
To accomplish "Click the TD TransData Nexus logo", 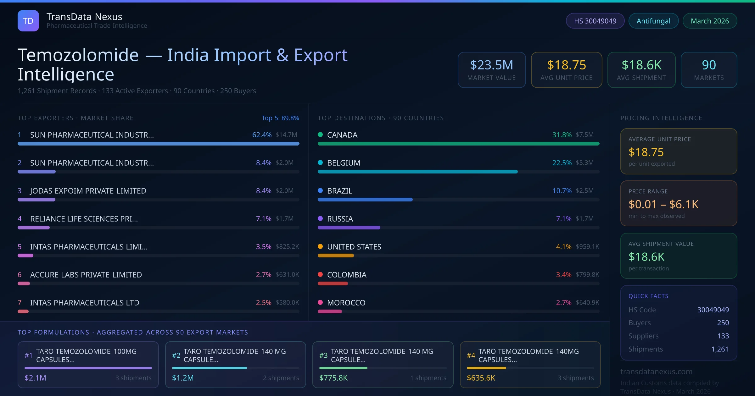I will 28,20.
